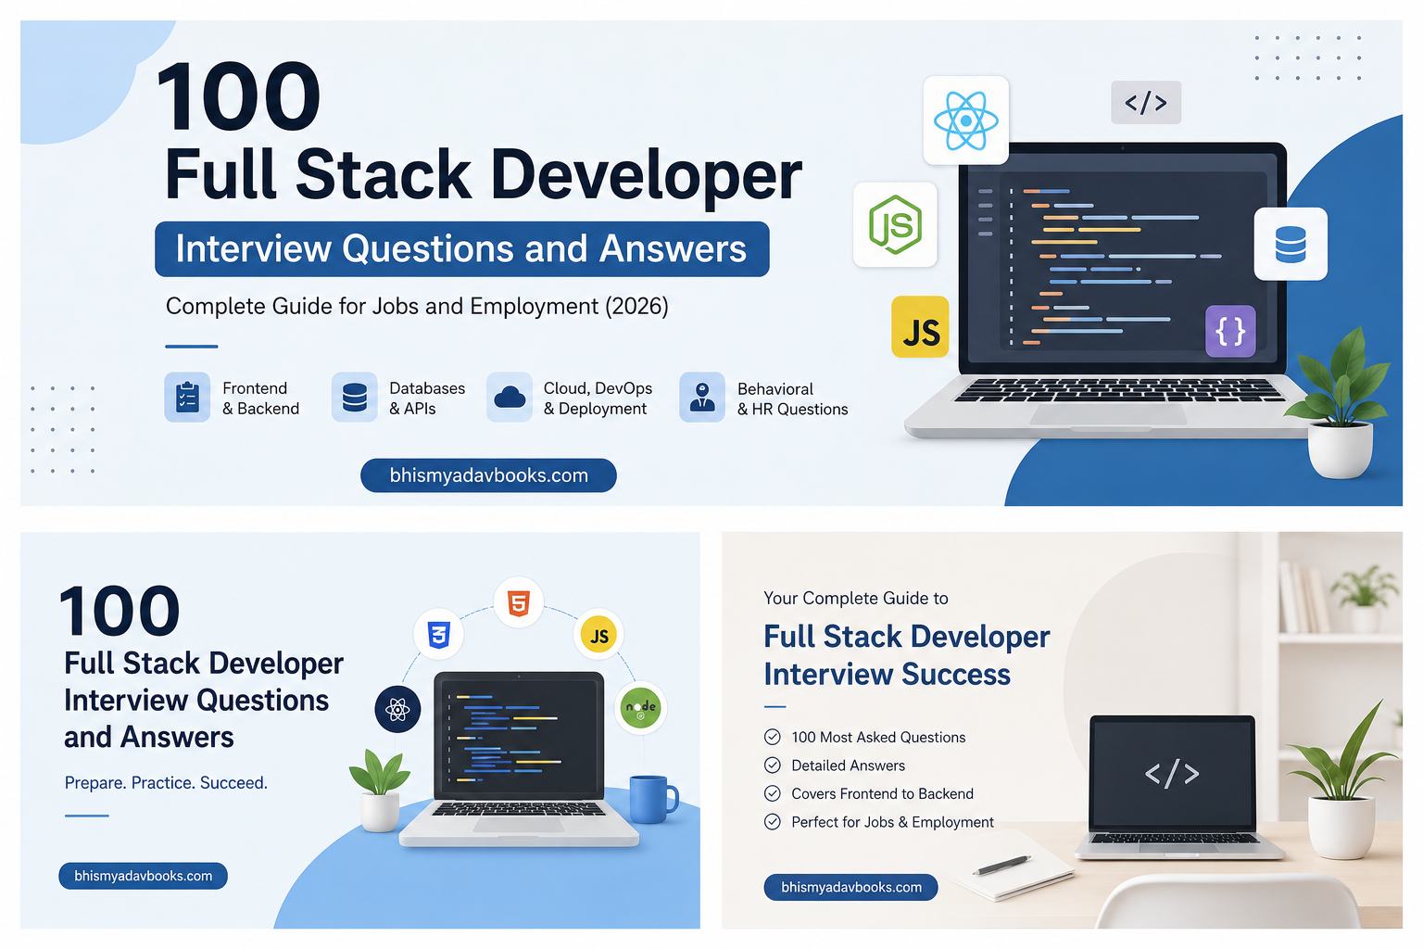The height and width of the screenshot is (949, 1423).
Task: Click 'Covers Frontend to Backend' text
Action: tap(882, 793)
